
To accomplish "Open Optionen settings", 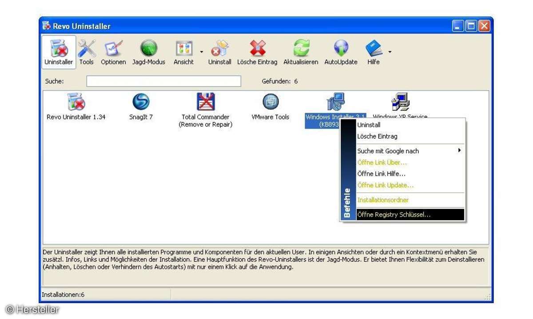I will 113,52.
